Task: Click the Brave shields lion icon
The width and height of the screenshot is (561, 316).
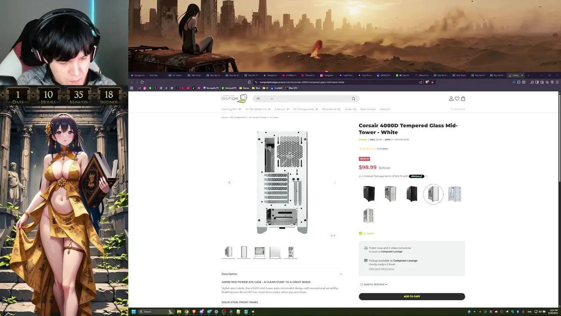Action: point(427,82)
